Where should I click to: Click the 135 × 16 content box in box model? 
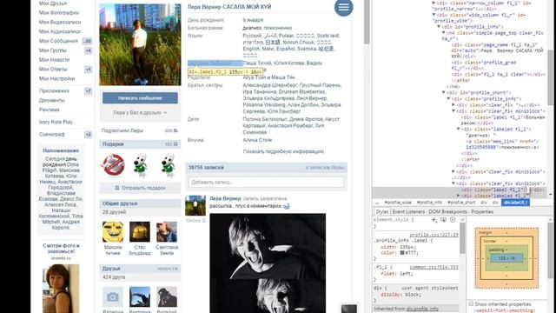point(506,258)
